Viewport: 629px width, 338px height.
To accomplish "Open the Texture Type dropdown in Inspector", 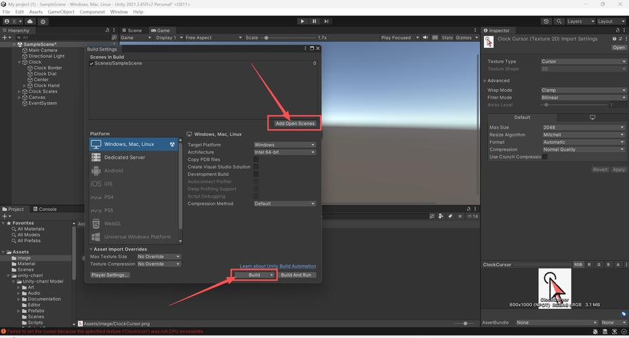I will [x=584, y=62].
